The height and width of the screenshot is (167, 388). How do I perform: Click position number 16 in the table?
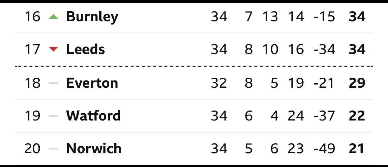point(32,17)
